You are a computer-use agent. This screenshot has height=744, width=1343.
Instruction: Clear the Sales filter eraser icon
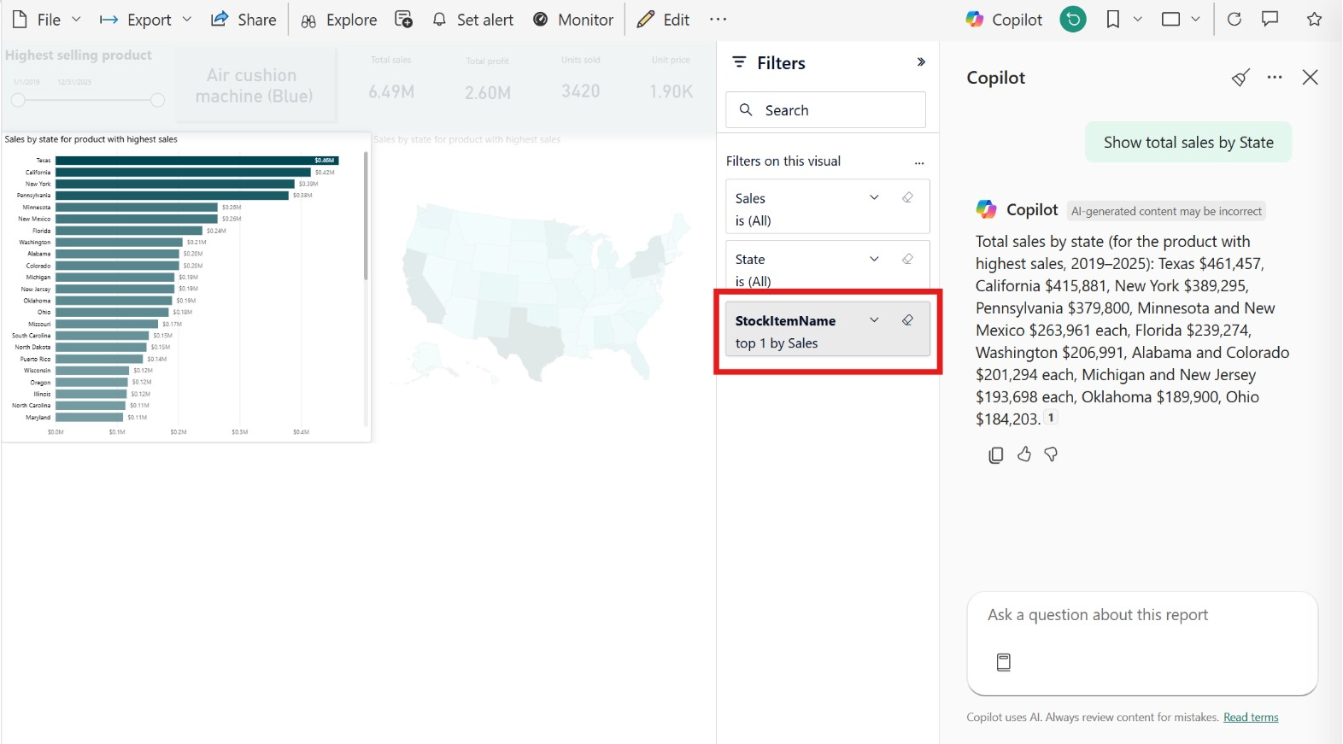(x=907, y=197)
